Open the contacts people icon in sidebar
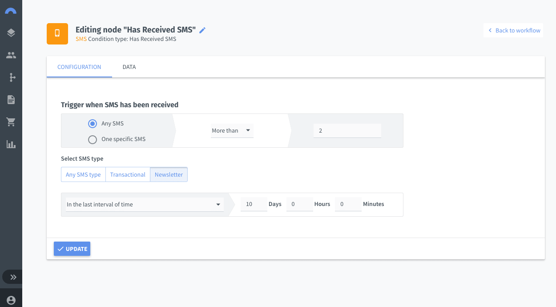This screenshot has width=556, height=307. pyautogui.click(x=11, y=55)
